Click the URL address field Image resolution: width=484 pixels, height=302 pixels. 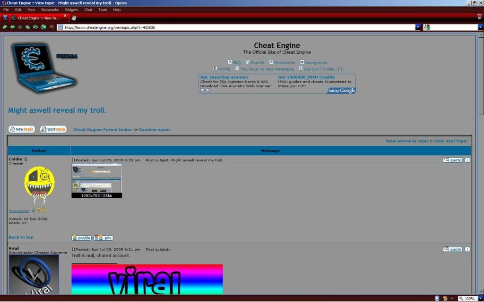[x=236, y=27]
